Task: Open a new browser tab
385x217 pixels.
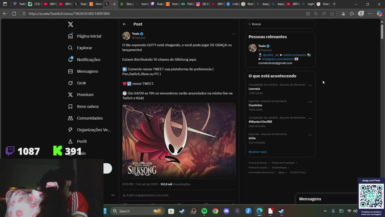Action: [x=334, y=4]
